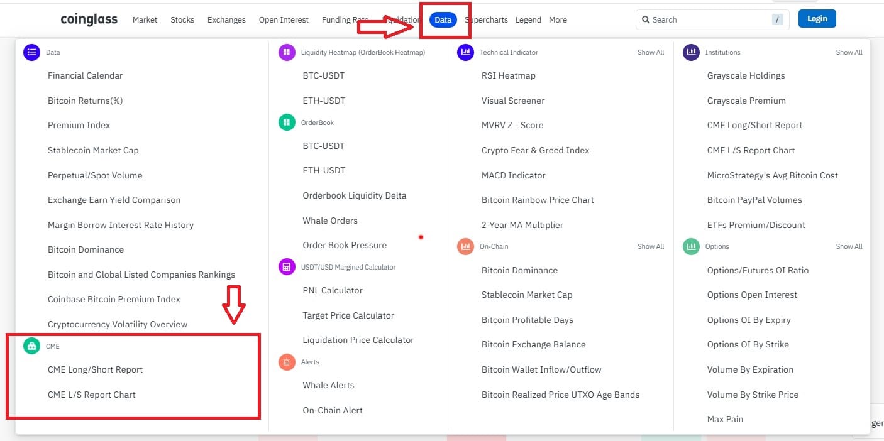Click the Liquidity Heatmap section icon
Image resolution: width=884 pixels, height=441 pixels.
point(287,52)
